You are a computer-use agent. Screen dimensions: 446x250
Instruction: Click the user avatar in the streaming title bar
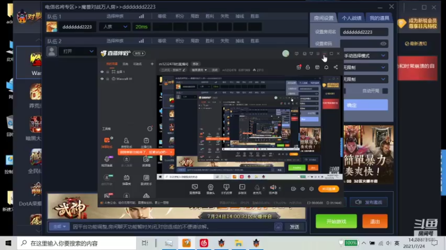pos(285,53)
